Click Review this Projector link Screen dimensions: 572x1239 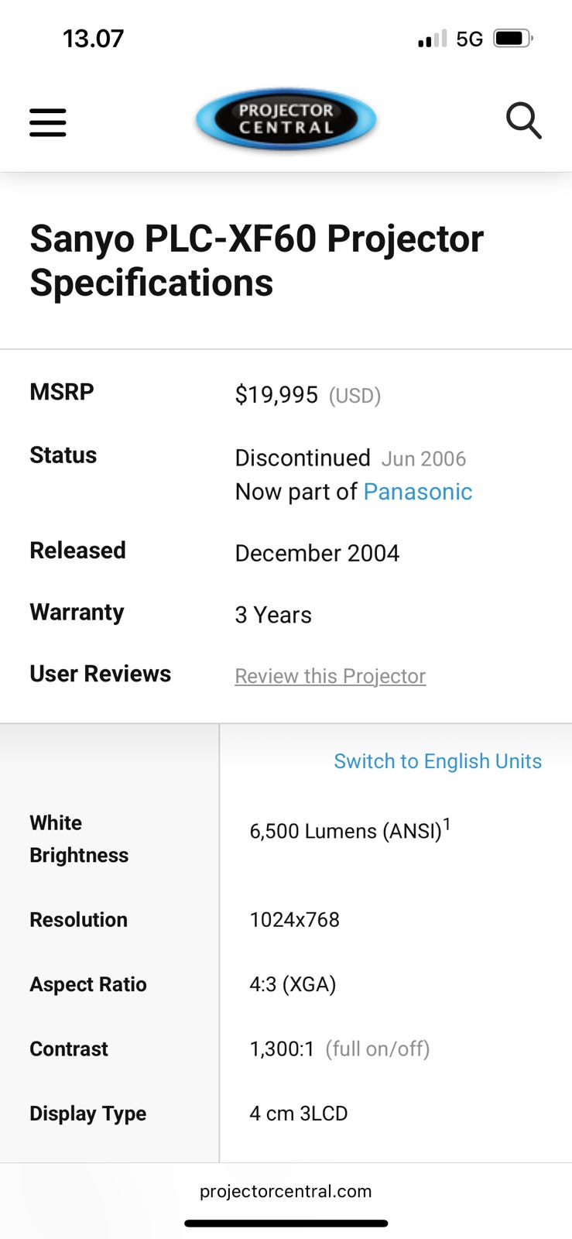click(x=330, y=676)
